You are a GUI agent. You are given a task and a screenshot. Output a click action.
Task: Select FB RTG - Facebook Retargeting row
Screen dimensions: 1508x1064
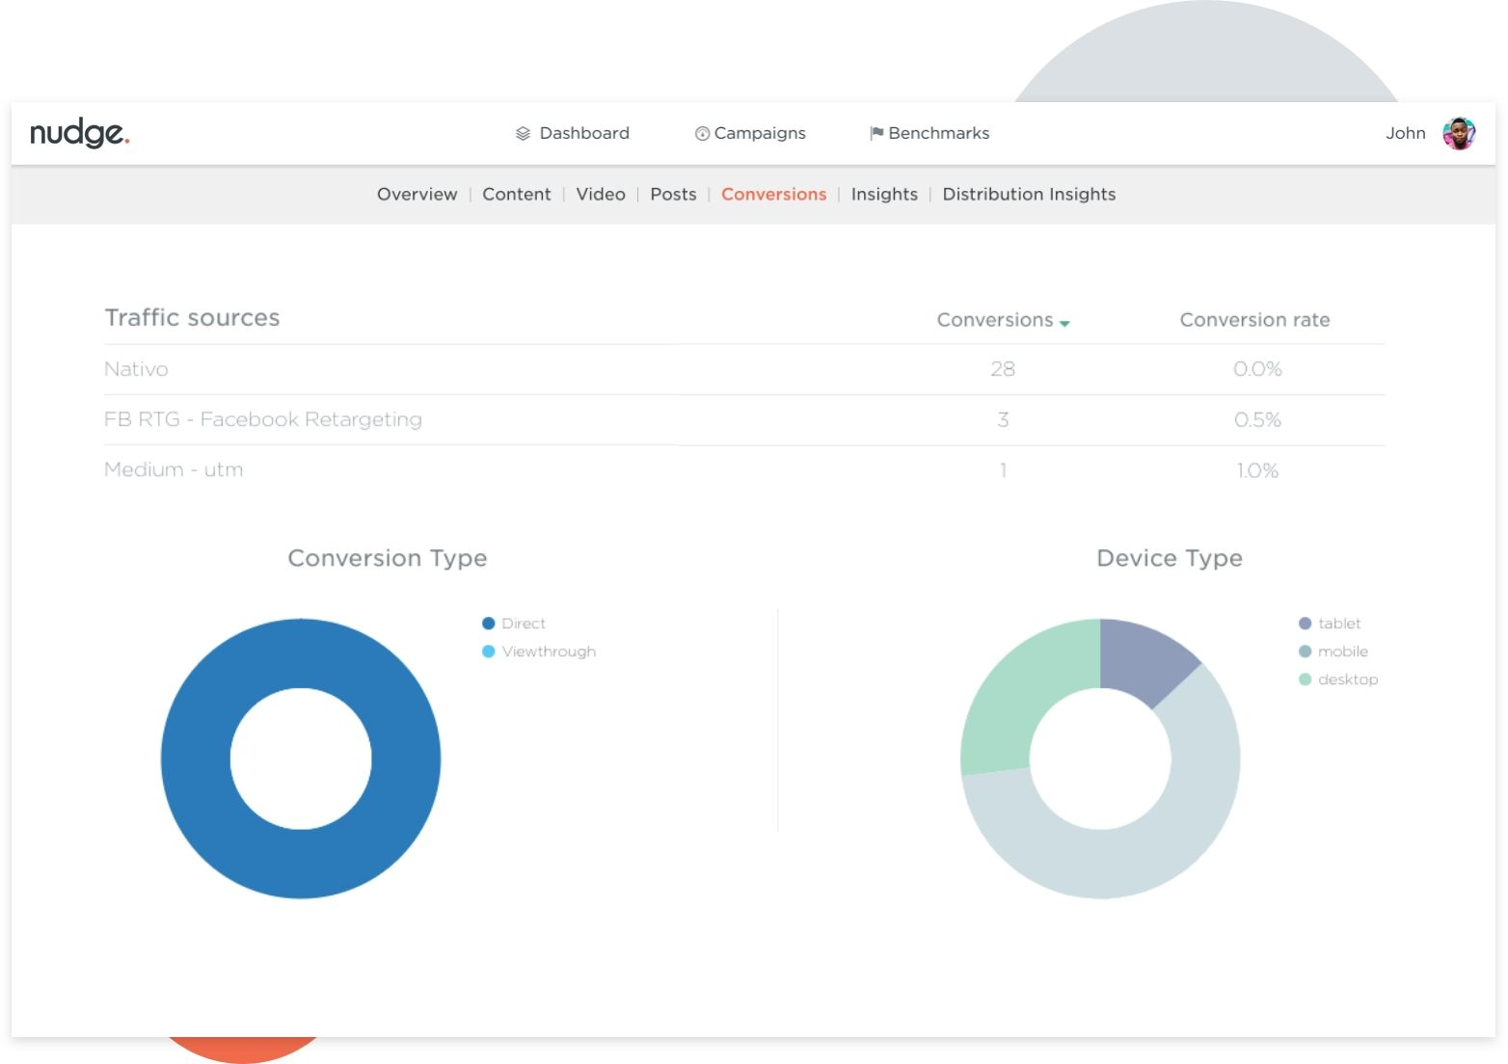pos(262,419)
